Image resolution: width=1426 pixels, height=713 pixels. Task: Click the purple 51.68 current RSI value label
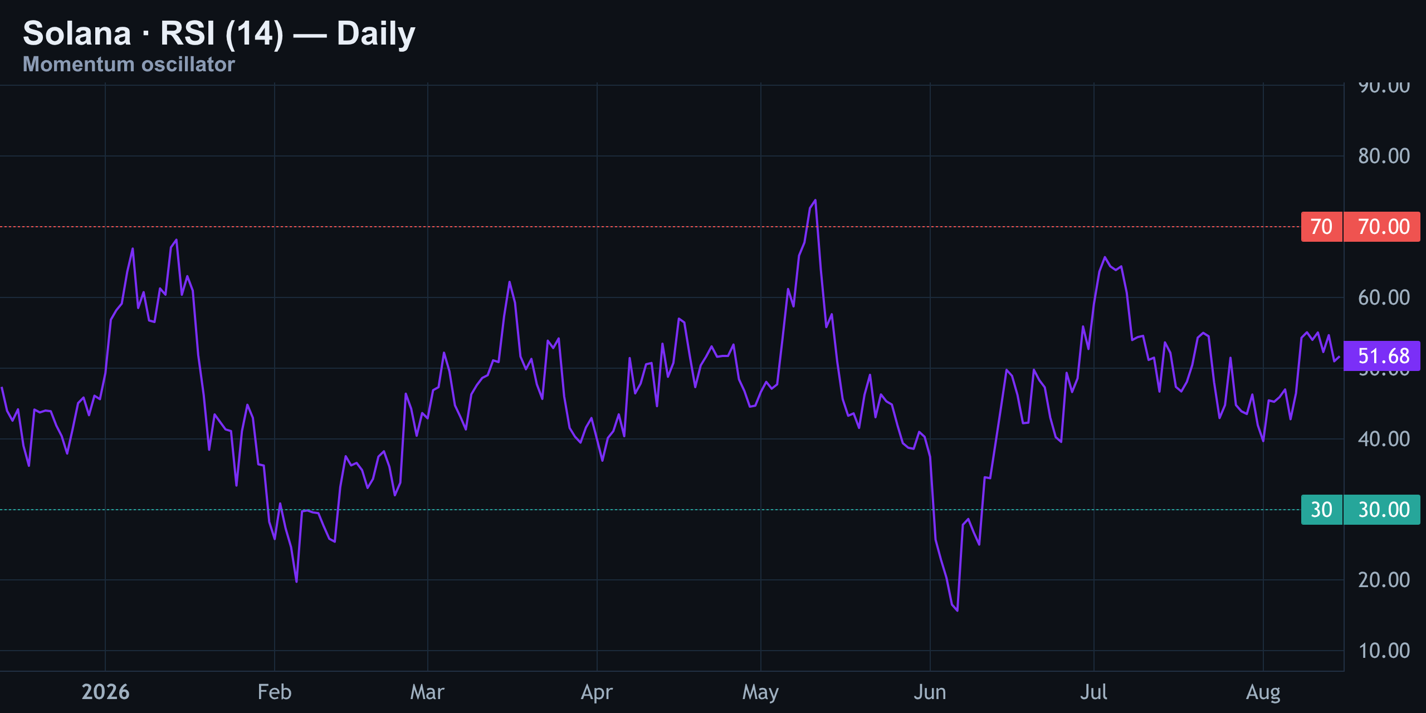[1382, 356]
